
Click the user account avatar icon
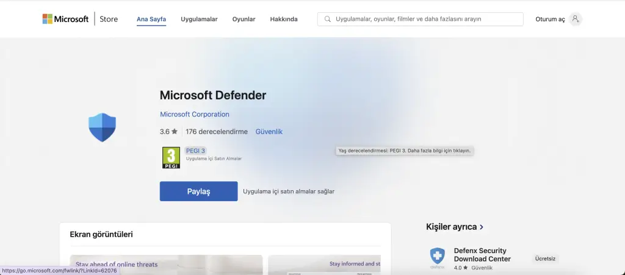(575, 19)
